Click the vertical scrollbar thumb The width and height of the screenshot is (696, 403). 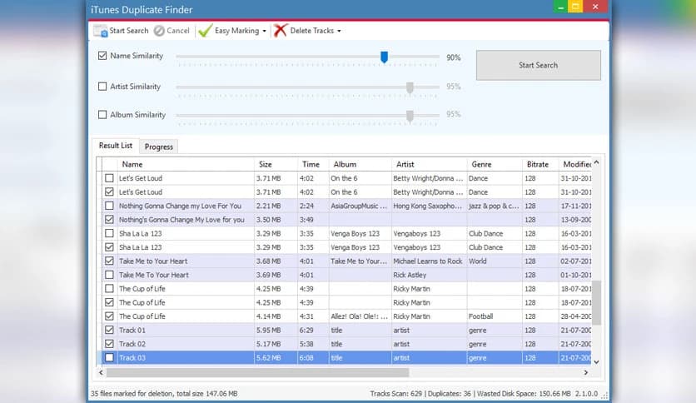click(597, 303)
